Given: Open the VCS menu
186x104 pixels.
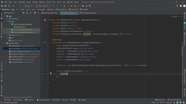Looking at the screenshot, I should click(64, 2).
